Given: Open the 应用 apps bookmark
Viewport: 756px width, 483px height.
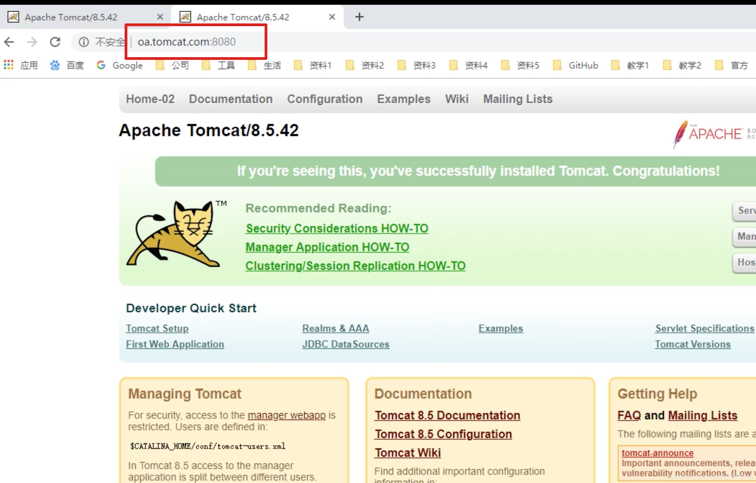Looking at the screenshot, I should click(21, 65).
